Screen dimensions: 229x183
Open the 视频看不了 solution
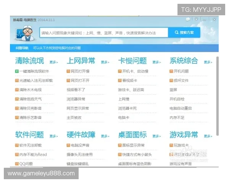[x=76, y=90]
